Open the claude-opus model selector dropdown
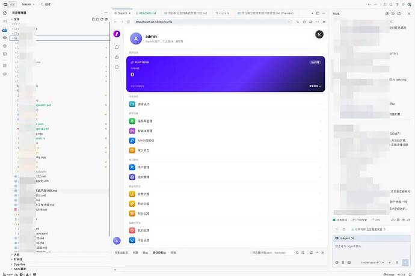This screenshot has width=415, height=276. pos(372,263)
